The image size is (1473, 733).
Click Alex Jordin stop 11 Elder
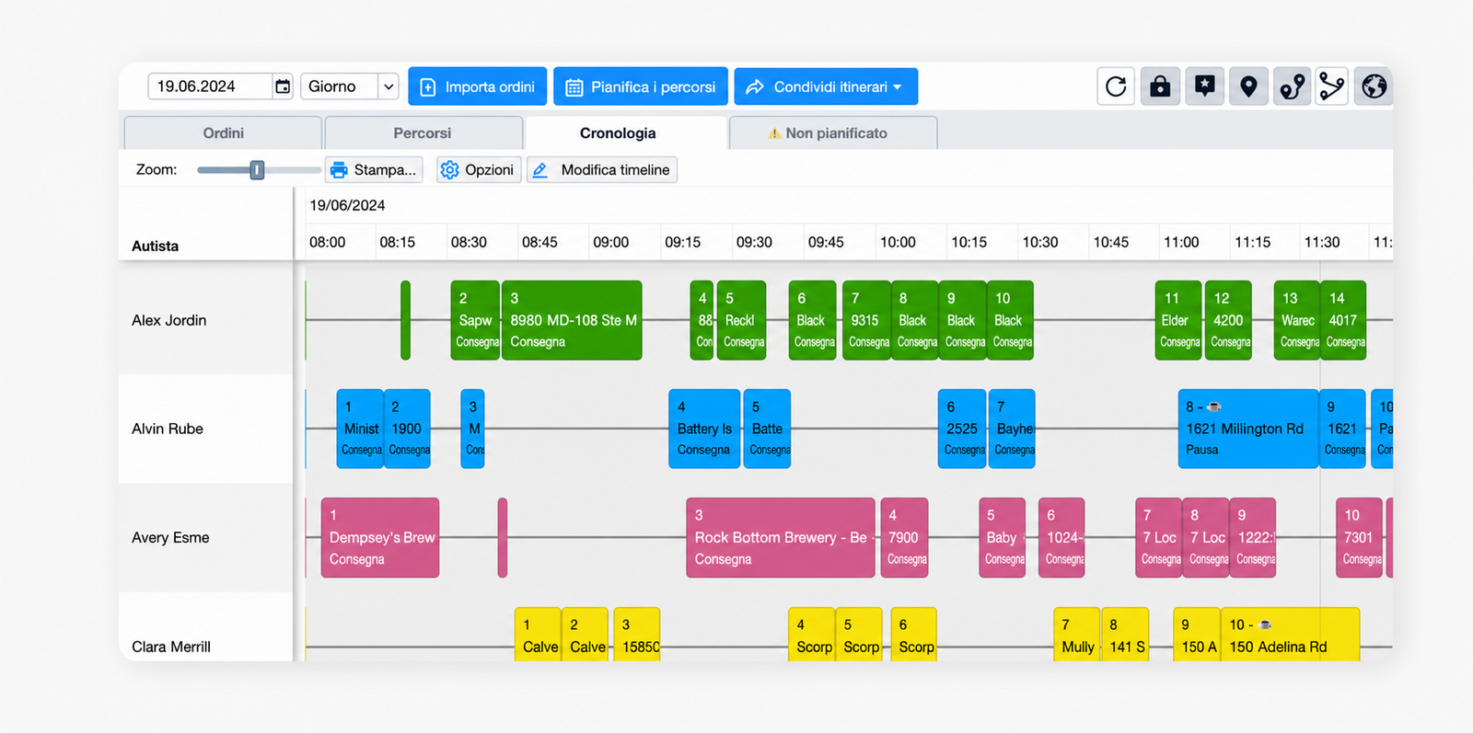[x=1178, y=320]
